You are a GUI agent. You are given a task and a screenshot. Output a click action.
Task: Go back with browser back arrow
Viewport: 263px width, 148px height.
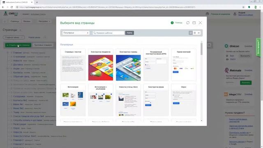tap(3, 7)
